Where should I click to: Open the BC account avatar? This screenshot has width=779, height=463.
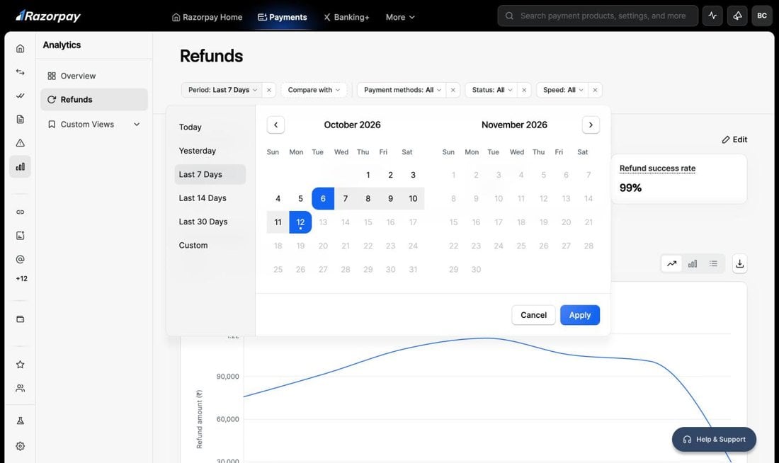(762, 16)
